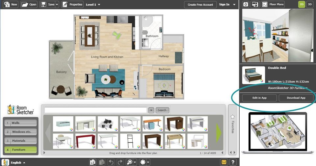
Task: Click the Double Bed thumbnail
Action: pos(253,75)
